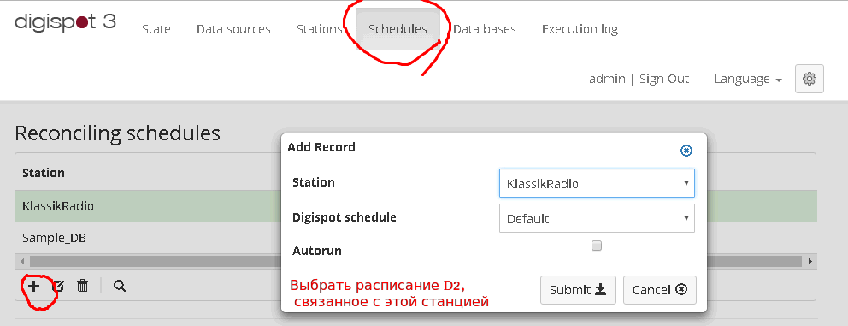
Task: Cancel the Add Record dialog
Action: click(660, 290)
